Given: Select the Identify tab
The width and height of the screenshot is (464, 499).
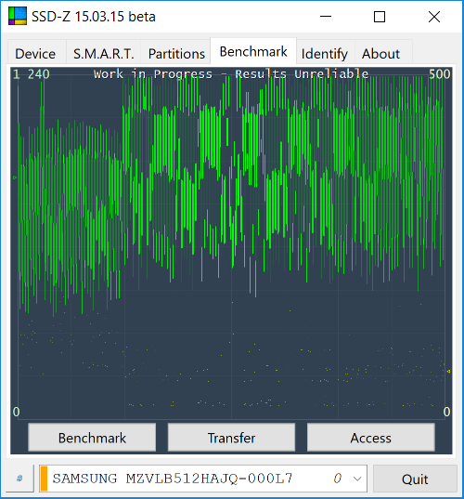Looking at the screenshot, I should [325, 54].
